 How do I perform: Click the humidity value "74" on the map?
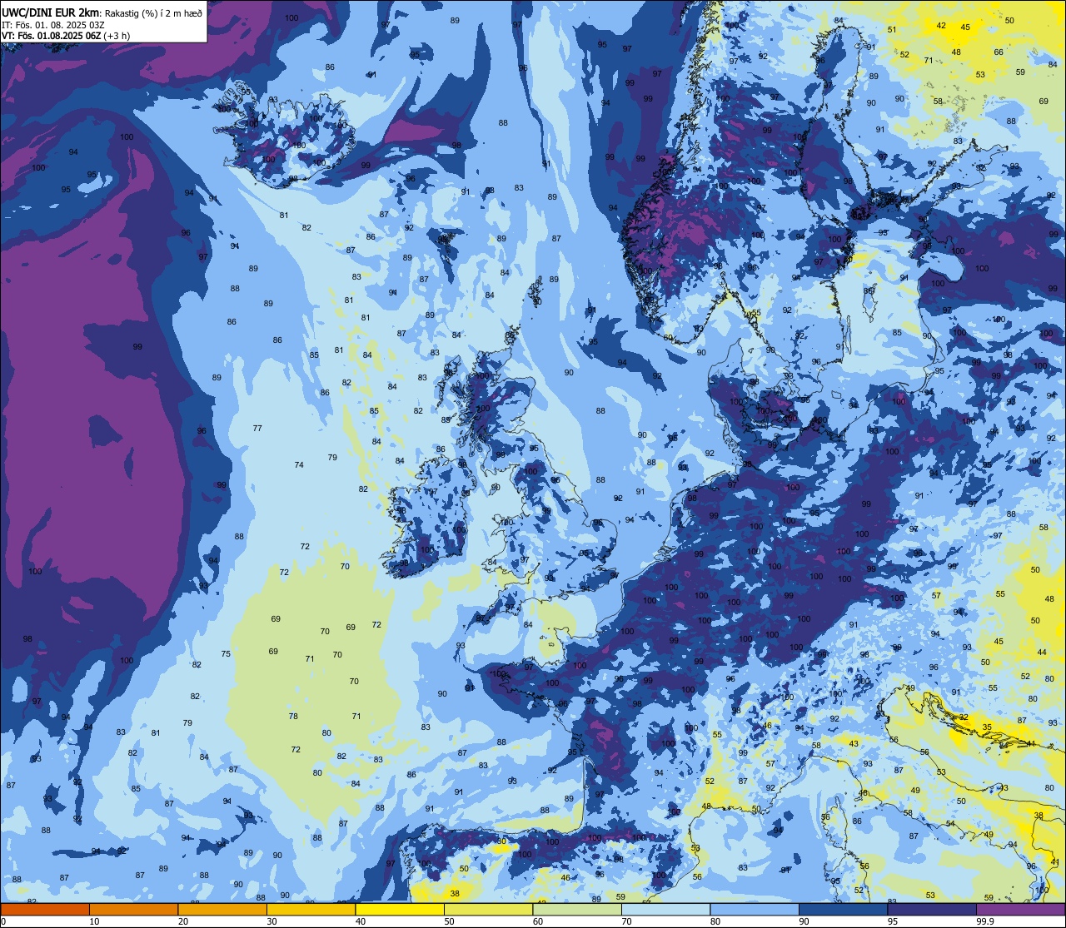point(299,464)
